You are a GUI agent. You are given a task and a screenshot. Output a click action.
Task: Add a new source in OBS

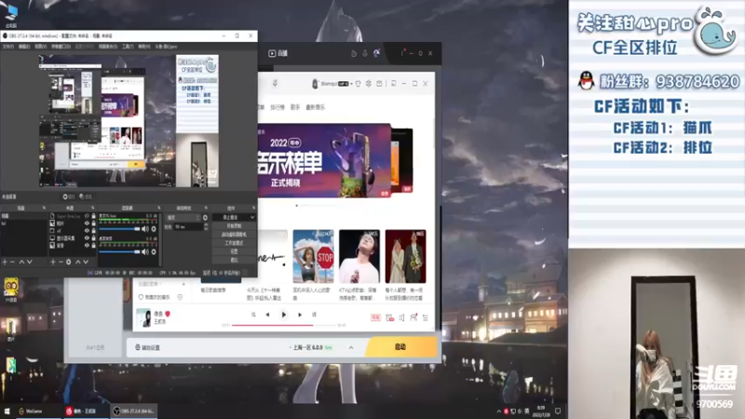[x=53, y=262]
